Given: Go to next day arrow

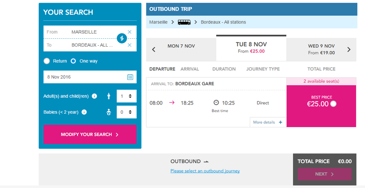Looking at the screenshot, I should [349, 49].
